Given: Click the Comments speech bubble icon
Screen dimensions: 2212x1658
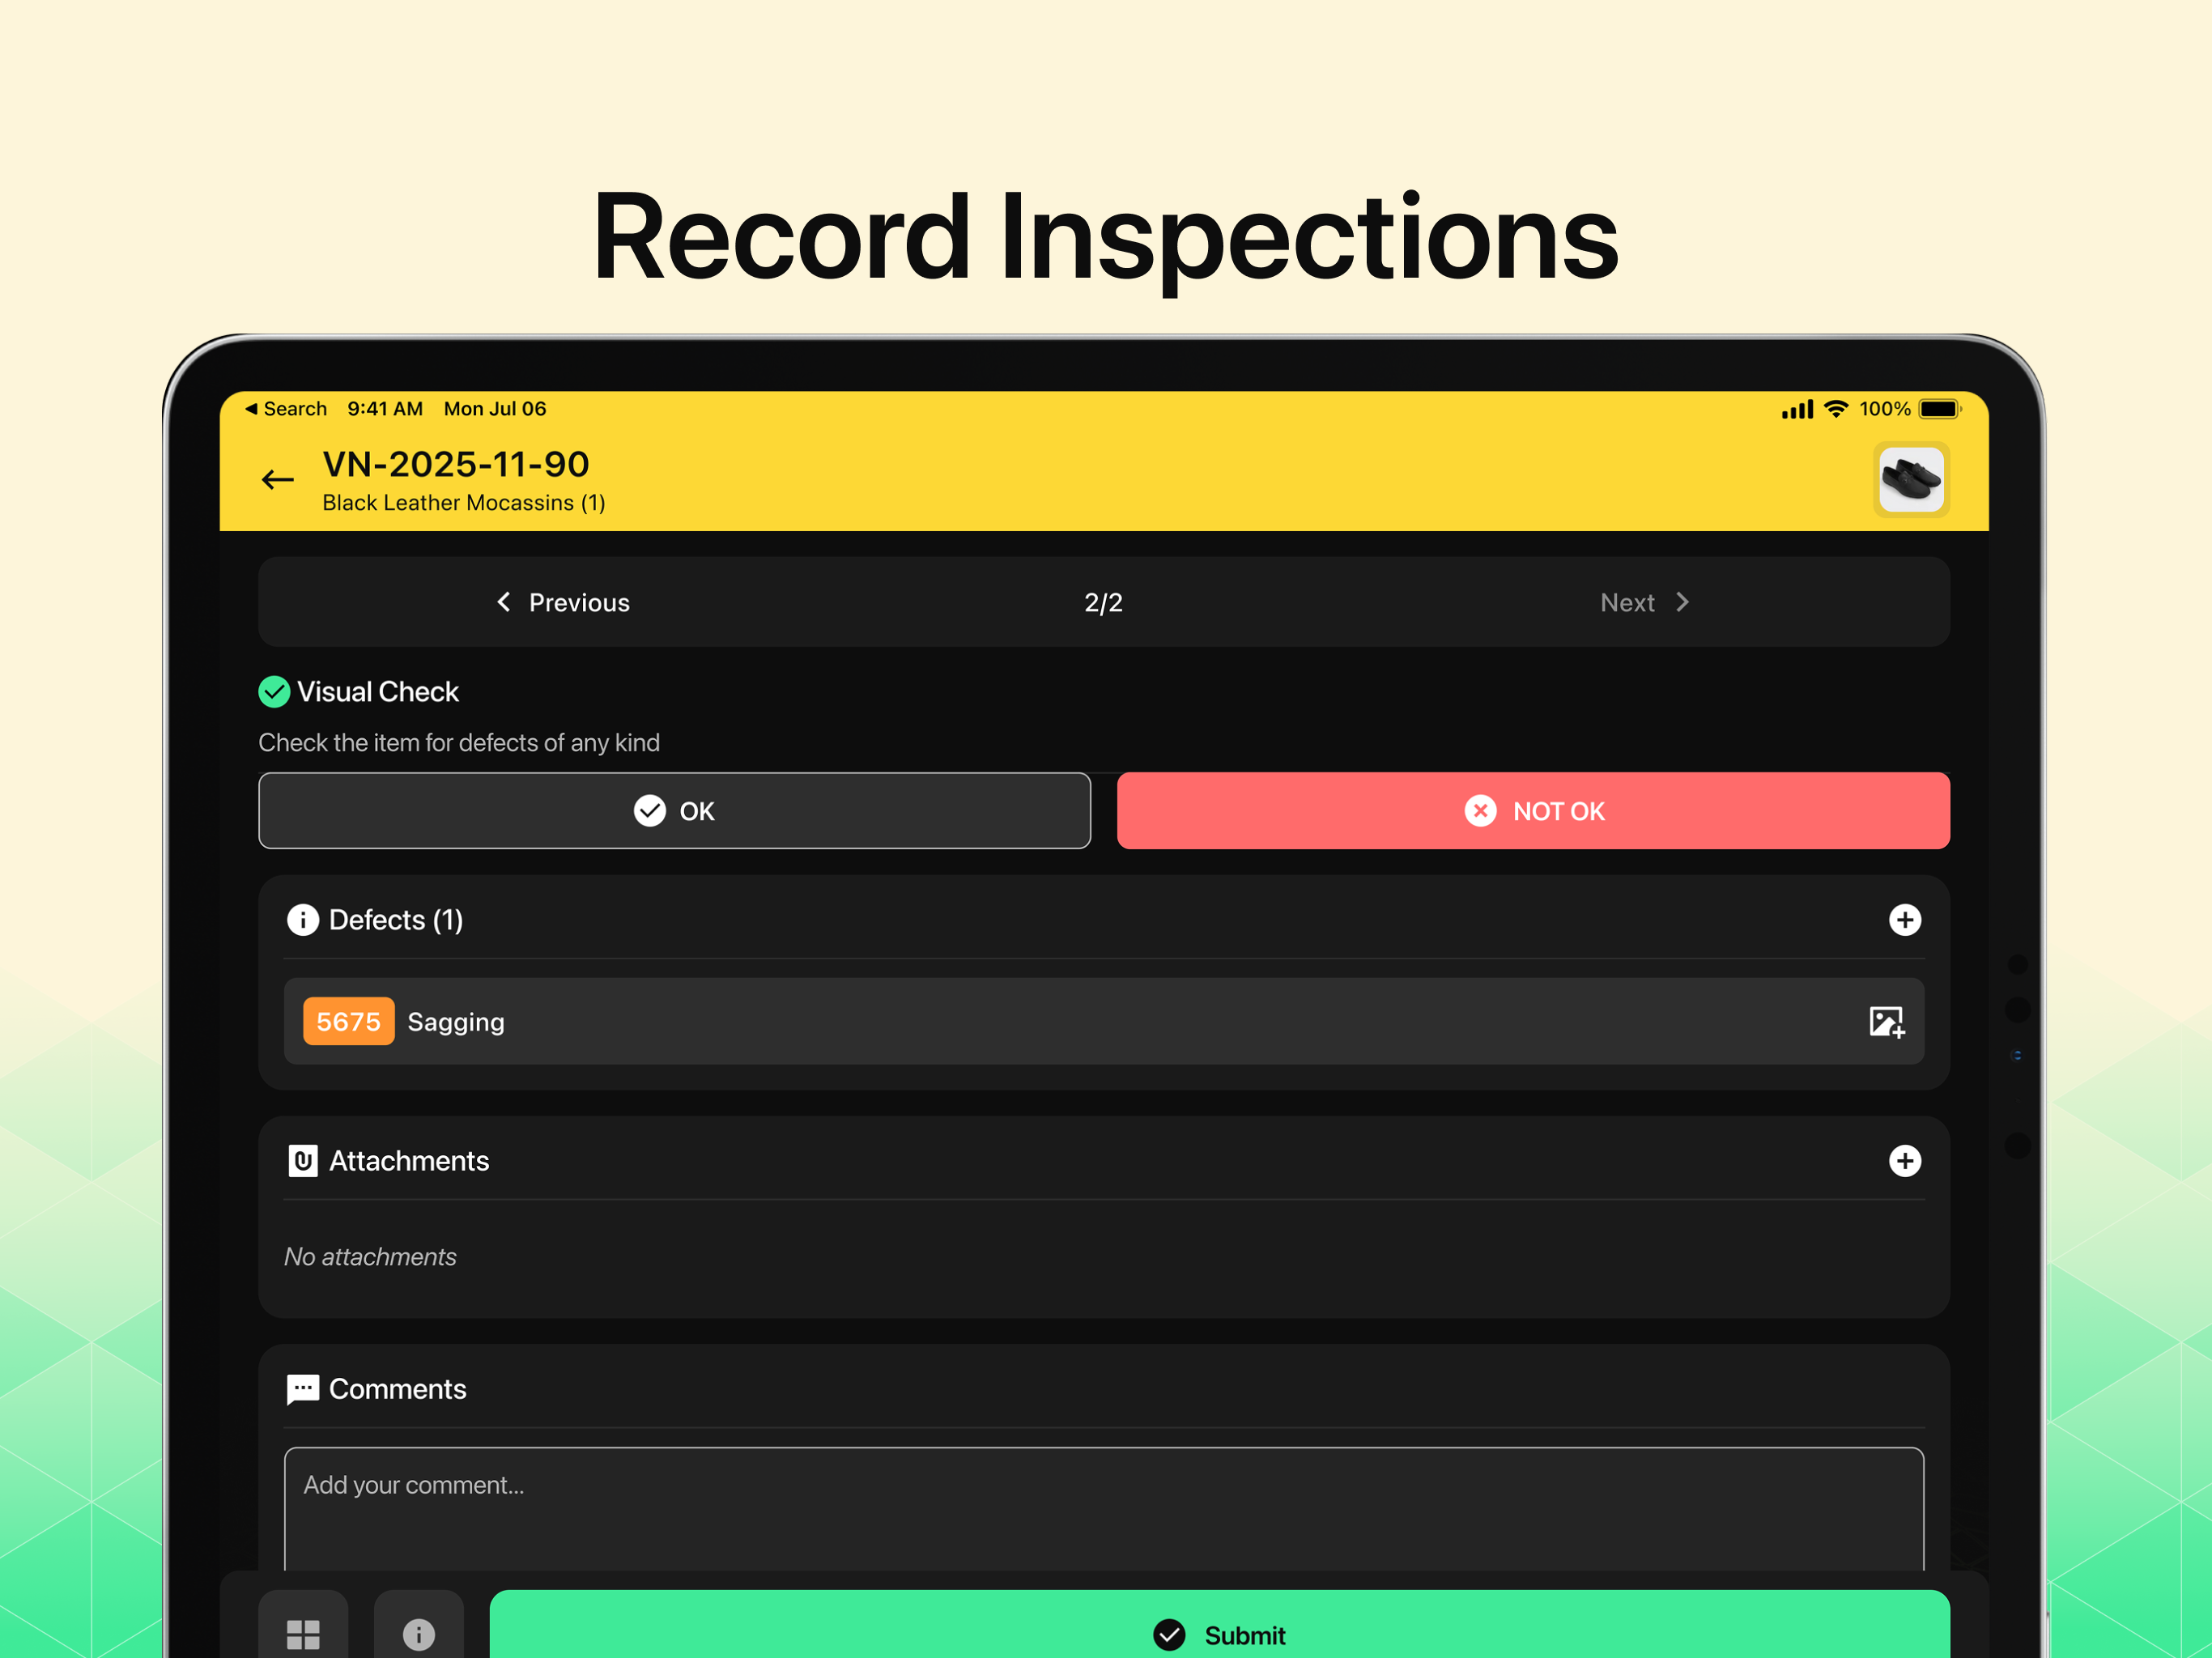Looking at the screenshot, I should [x=303, y=1389].
